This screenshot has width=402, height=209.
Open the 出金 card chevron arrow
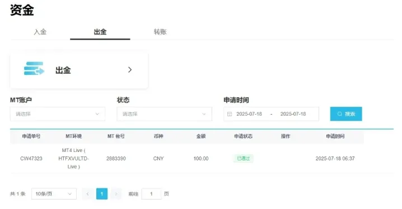tap(130, 70)
